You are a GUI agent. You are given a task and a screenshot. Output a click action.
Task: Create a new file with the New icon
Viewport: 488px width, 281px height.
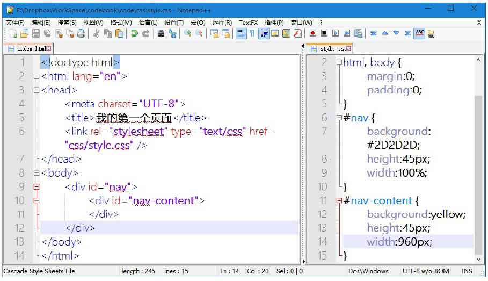pyautogui.click(x=13, y=33)
